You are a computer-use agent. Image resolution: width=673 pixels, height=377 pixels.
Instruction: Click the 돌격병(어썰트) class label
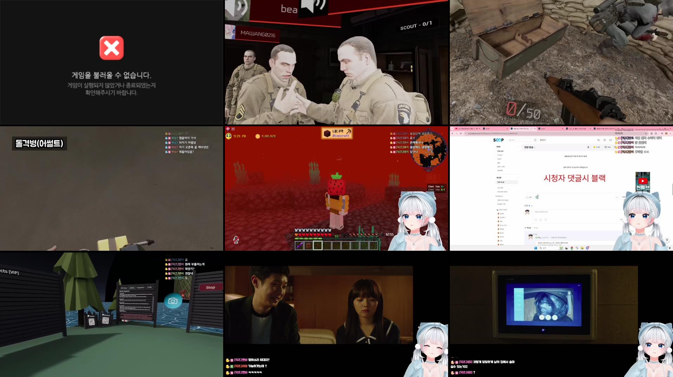tap(39, 143)
